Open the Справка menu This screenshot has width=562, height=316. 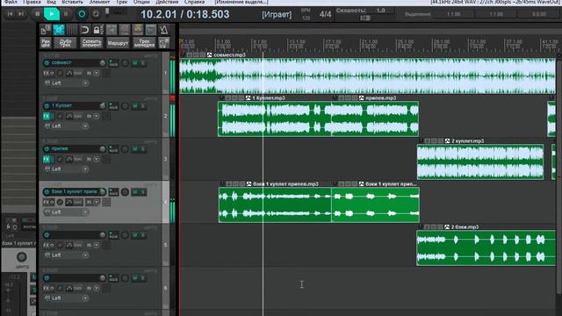click(x=194, y=2)
